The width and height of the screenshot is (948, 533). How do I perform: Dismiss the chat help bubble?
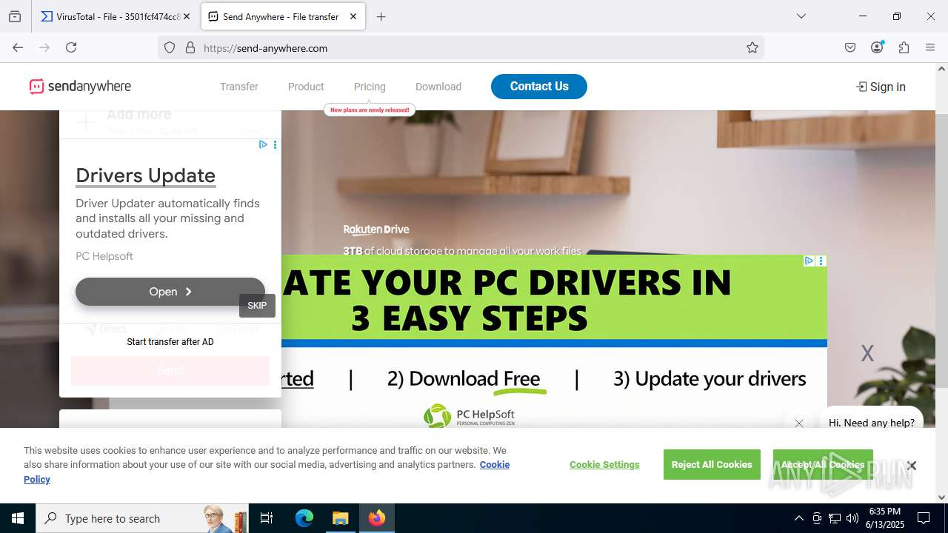[798, 423]
